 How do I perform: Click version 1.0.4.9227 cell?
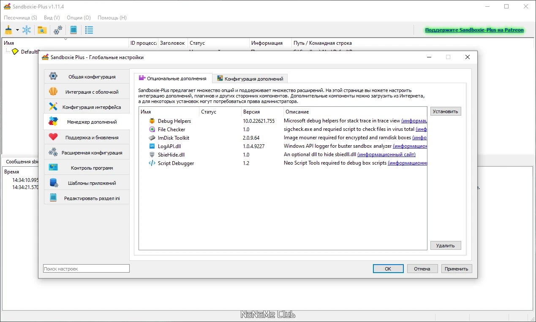pyautogui.click(x=253, y=146)
